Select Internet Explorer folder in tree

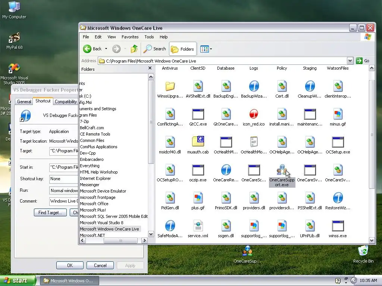pos(95,178)
